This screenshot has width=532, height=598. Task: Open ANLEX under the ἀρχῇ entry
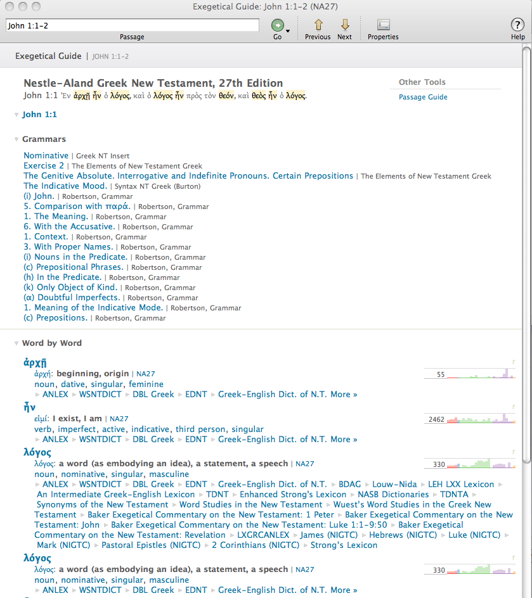tap(55, 395)
